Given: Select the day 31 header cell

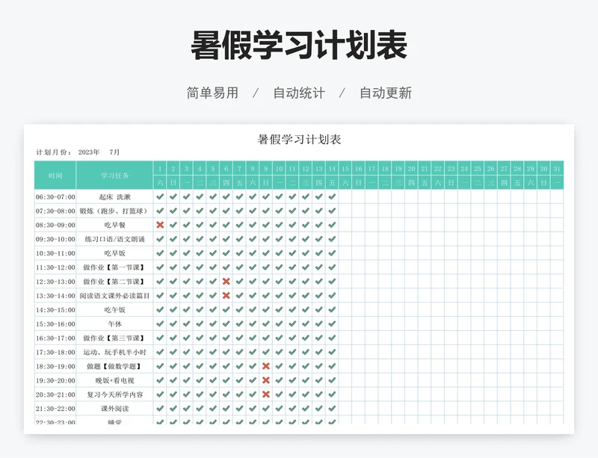Looking at the screenshot, I should tap(557, 169).
